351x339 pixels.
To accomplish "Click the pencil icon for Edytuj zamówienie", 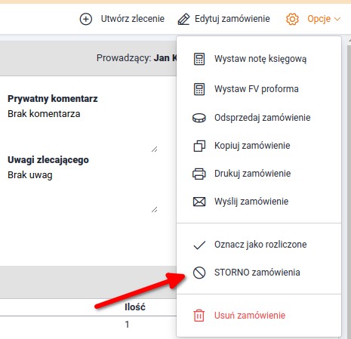I will [183, 20].
